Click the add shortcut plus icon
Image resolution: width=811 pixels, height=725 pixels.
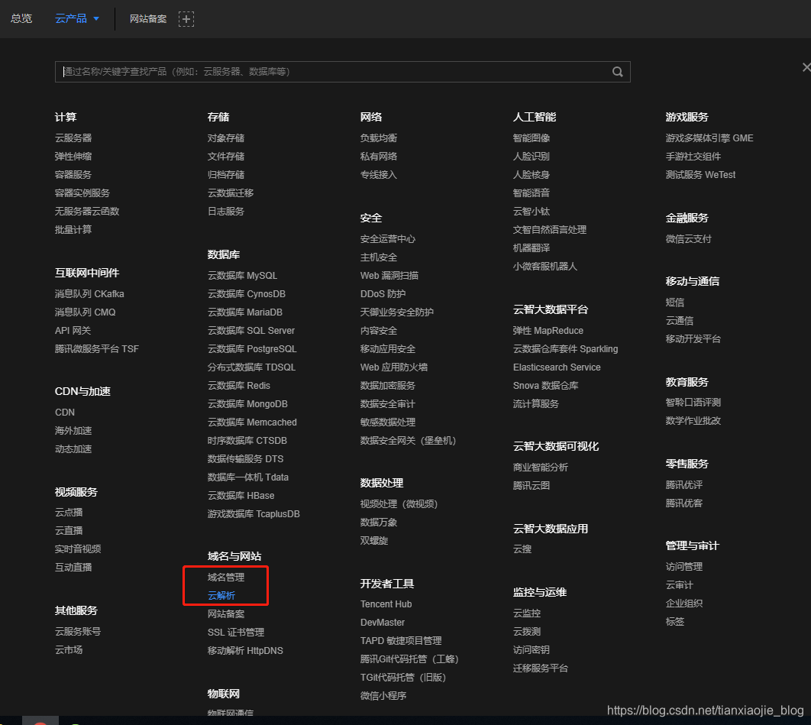click(x=186, y=19)
